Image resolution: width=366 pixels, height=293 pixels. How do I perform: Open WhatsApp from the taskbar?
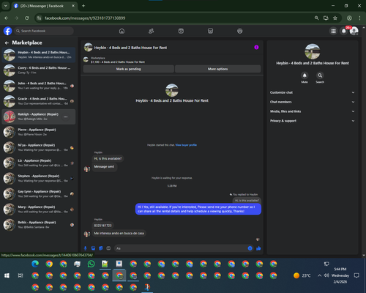(x=91, y=264)
